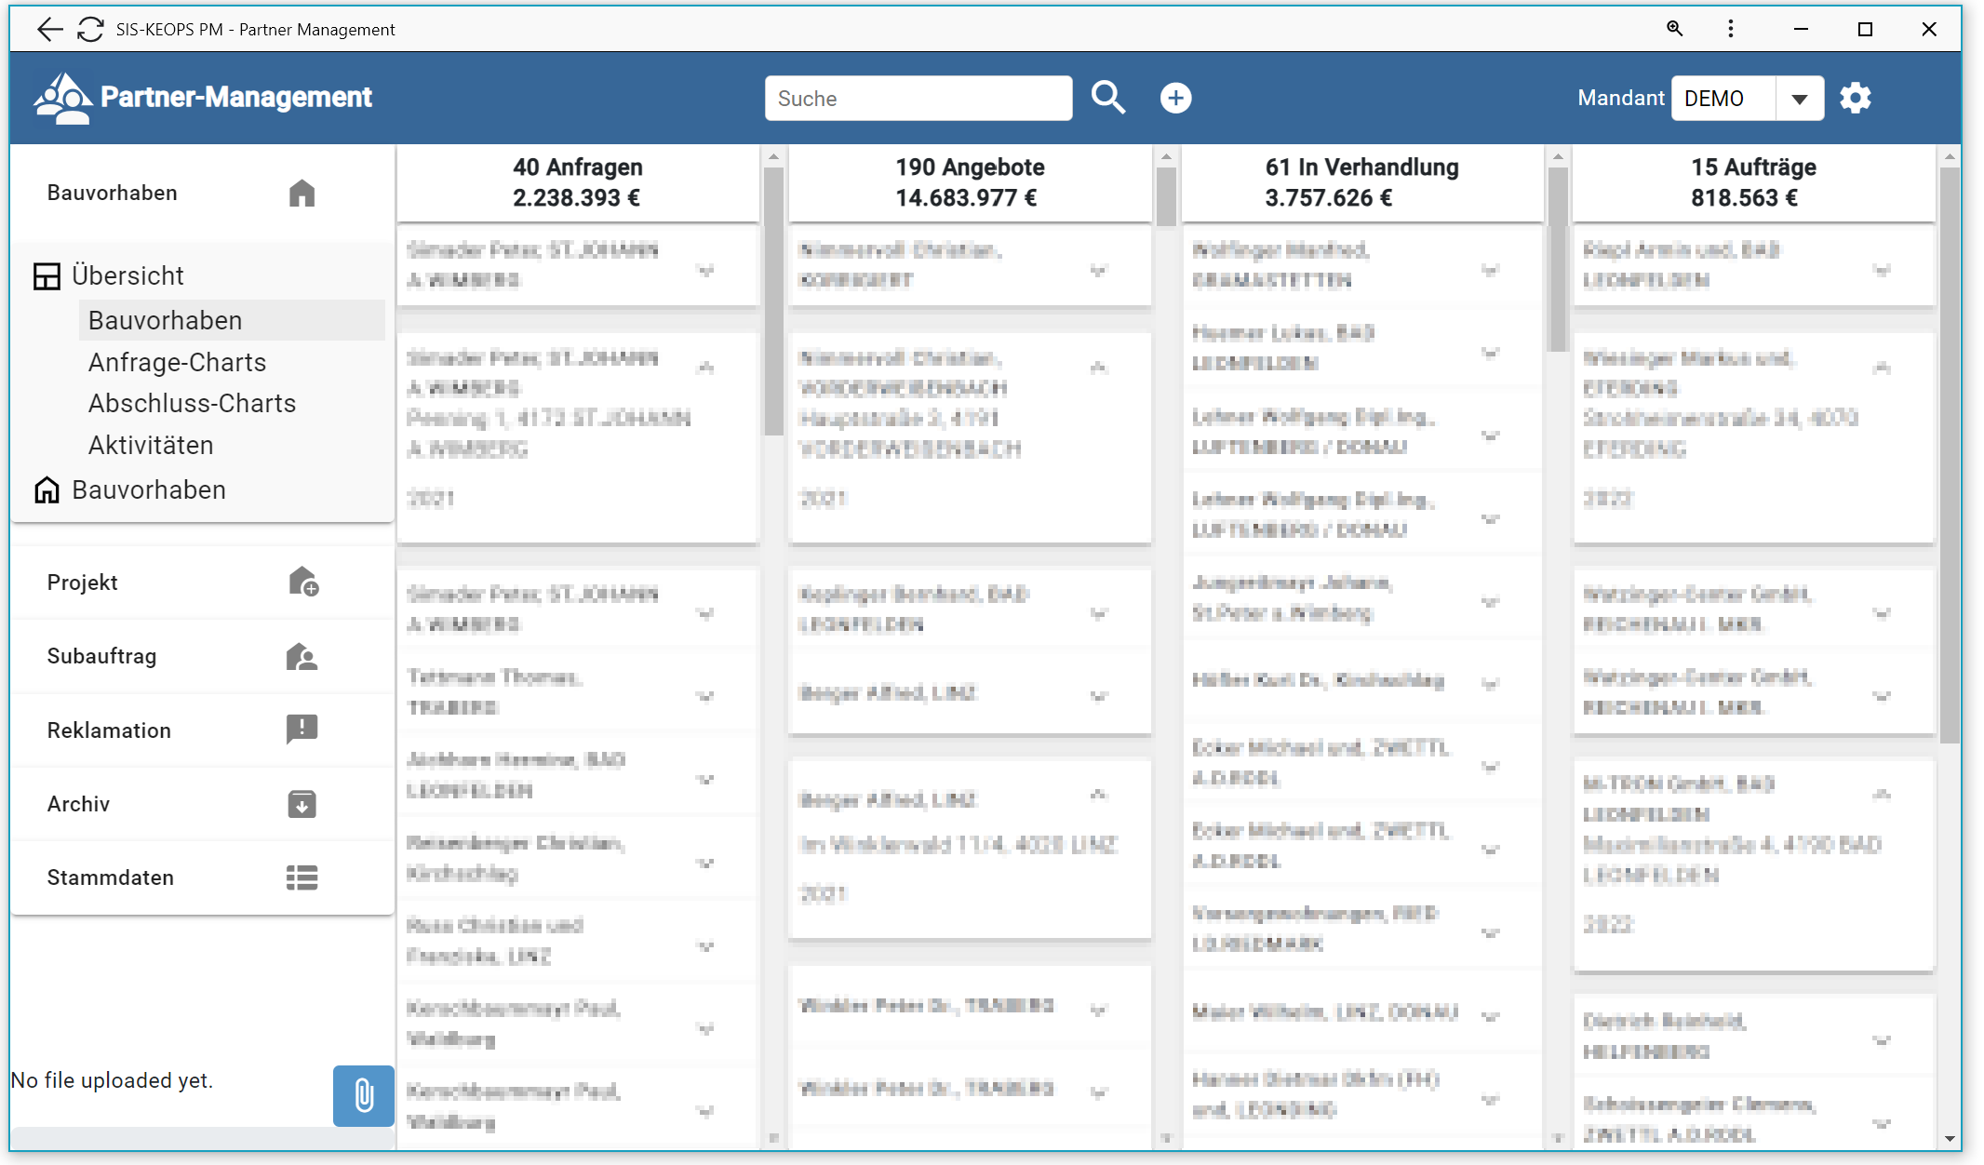Click the magnifier search icon
Screen dimensions: 1984x1165
click(x=1107, y=98)
